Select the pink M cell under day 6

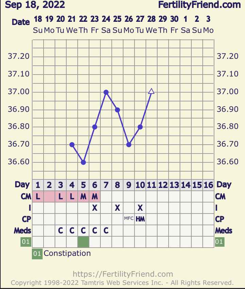[95, 196]
